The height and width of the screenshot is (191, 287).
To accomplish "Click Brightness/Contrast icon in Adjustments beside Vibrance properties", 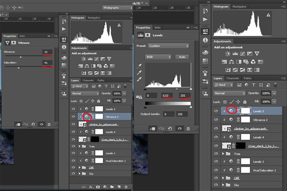I will [83, 59].
